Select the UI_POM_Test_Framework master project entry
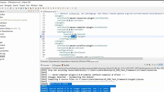Screen dimensions: 164x92 tap(14, 20)
